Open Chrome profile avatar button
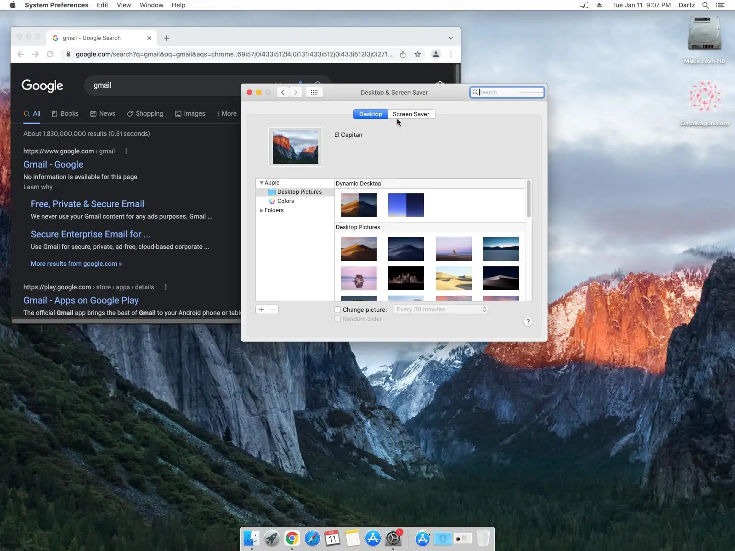Screen dimensions: 735x551 [436, 54]
